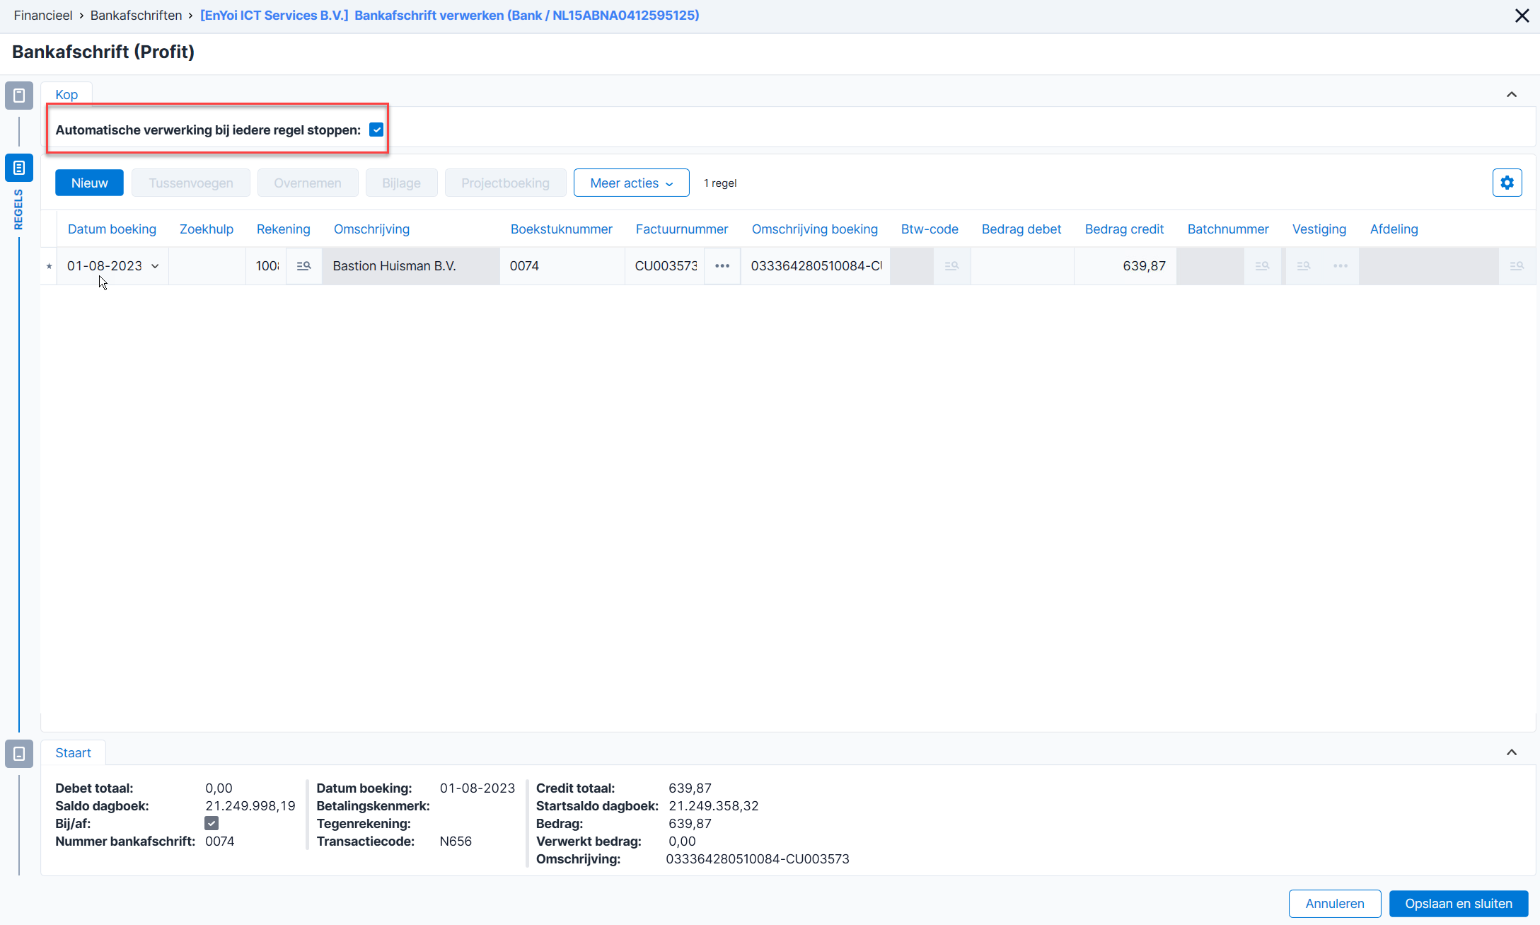The height and width of the screenshot is (925, 1540).
Task: Open the Afdeling lookup icon
Action: [1516, 266]
